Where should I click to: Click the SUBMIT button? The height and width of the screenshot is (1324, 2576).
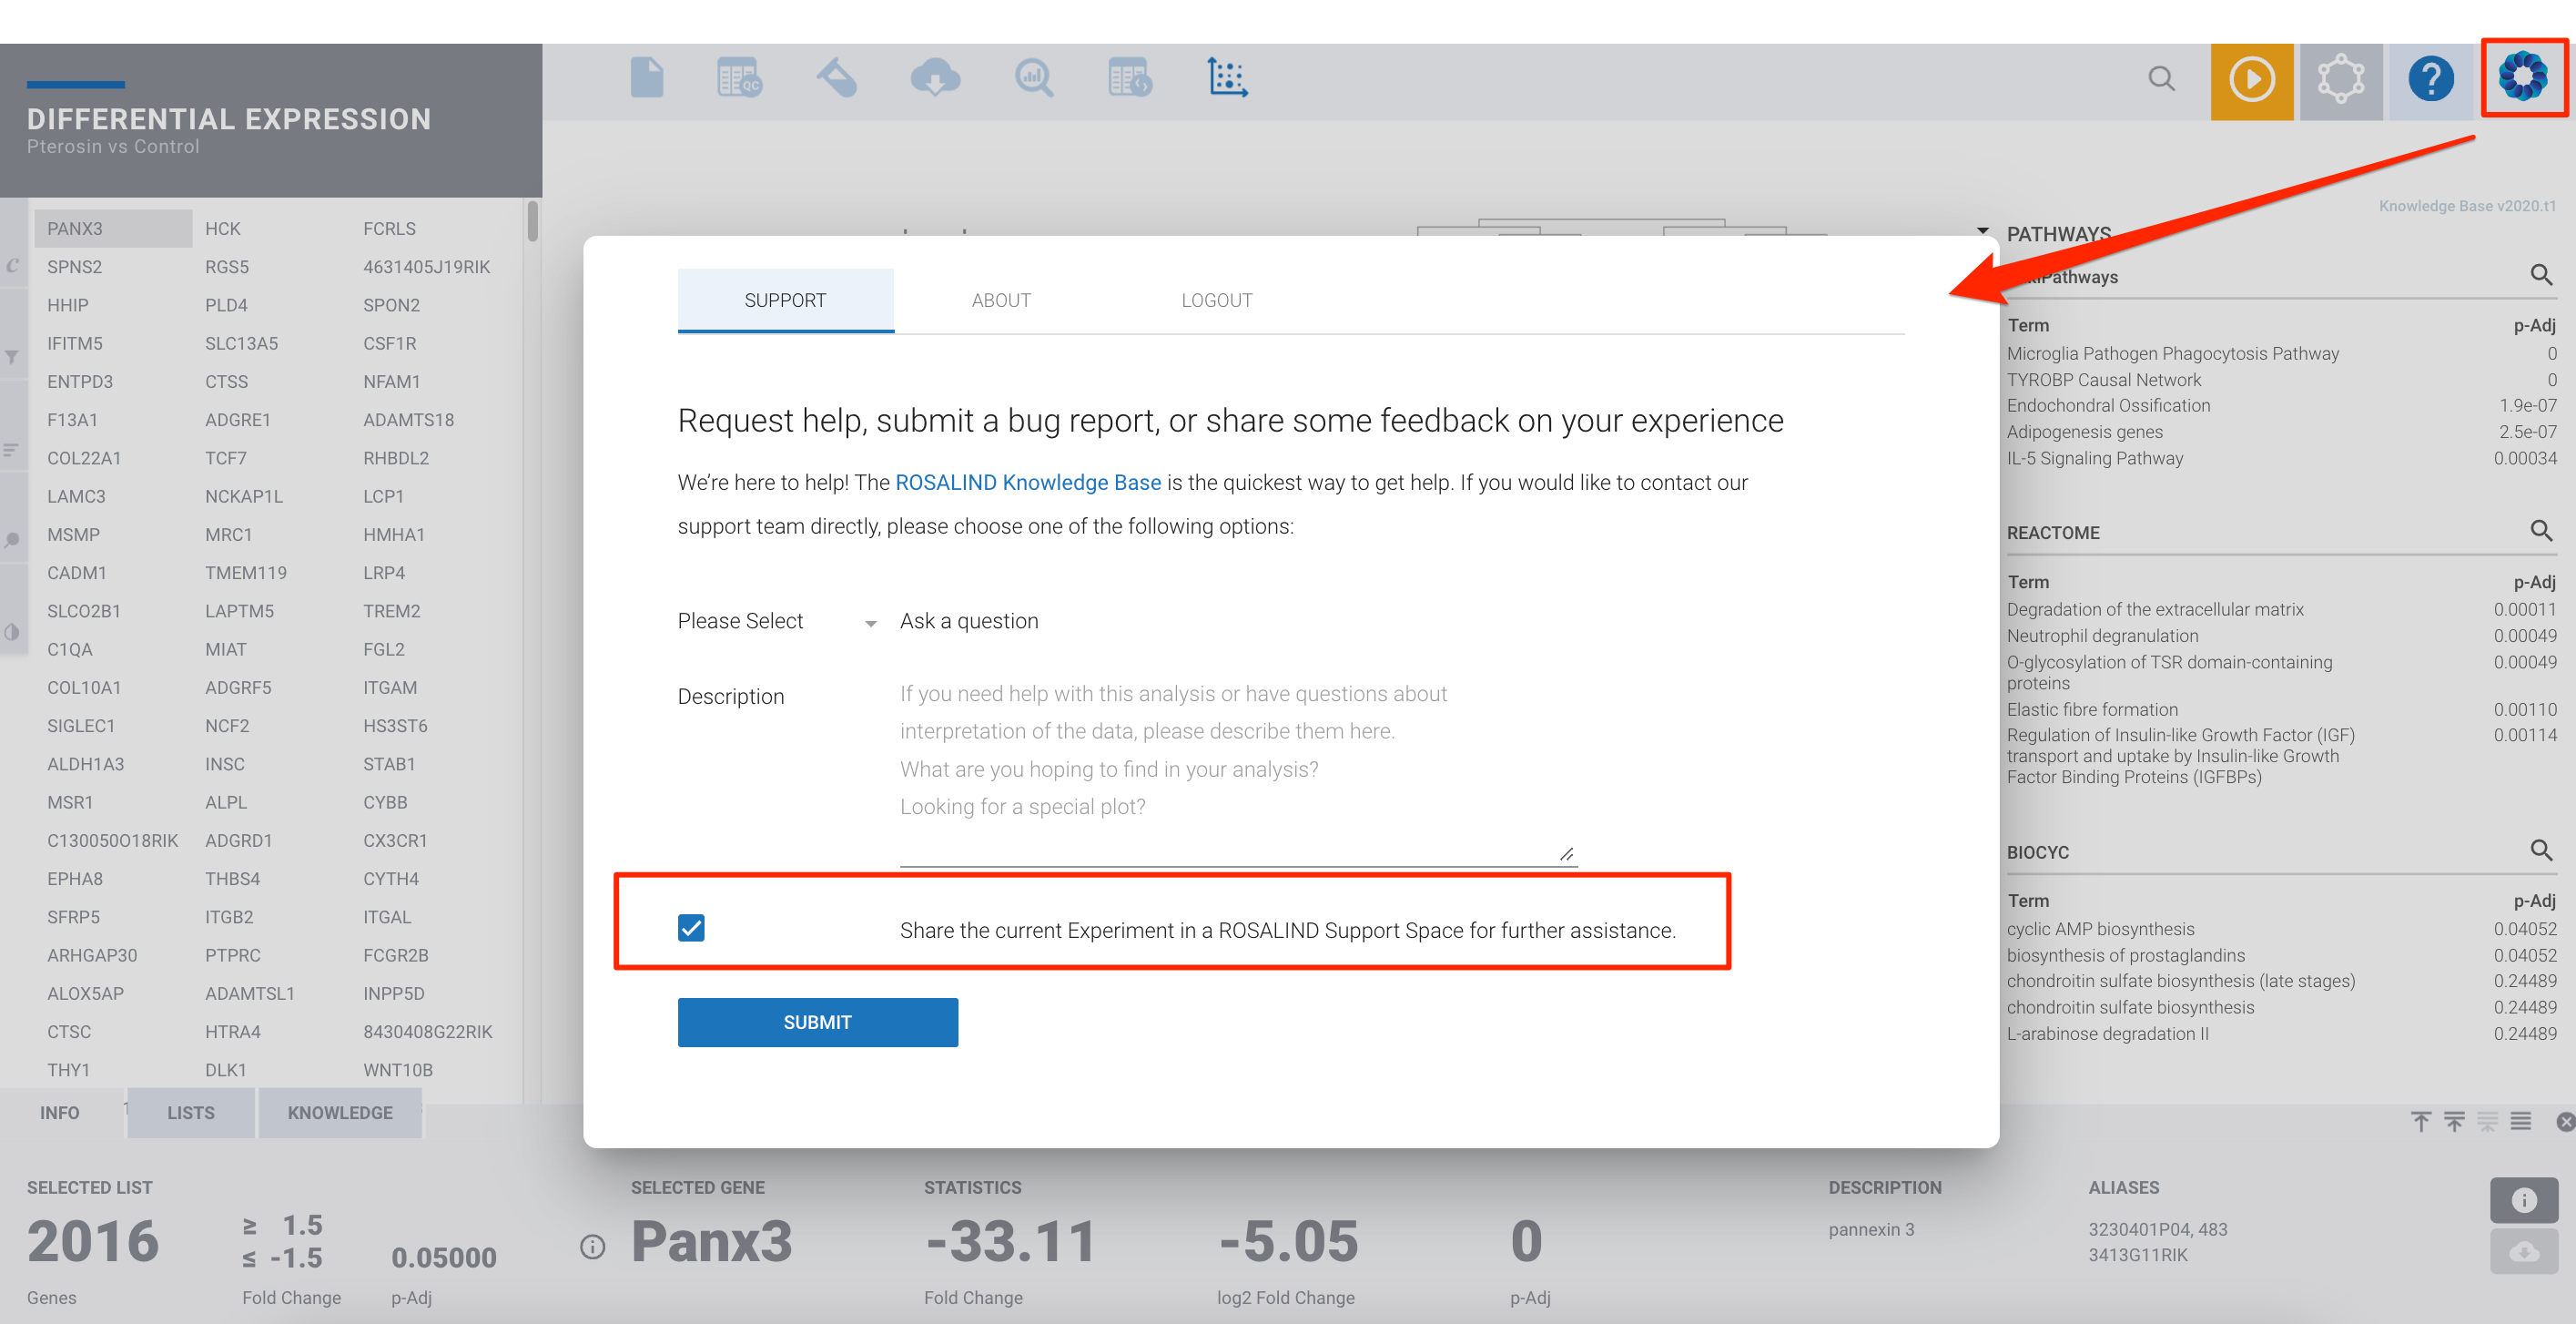[817, 1022]
